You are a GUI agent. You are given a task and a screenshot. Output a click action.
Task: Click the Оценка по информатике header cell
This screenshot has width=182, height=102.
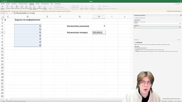[28, 20]
